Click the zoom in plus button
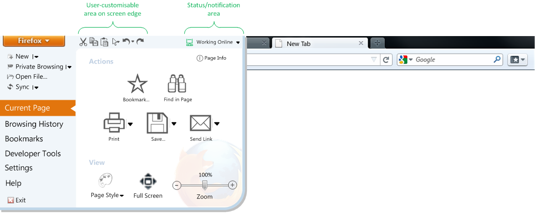The height and width of the screenshot is (223, 535). pos(232,185)
